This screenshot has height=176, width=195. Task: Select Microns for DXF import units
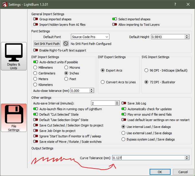(x=66, y=68)
